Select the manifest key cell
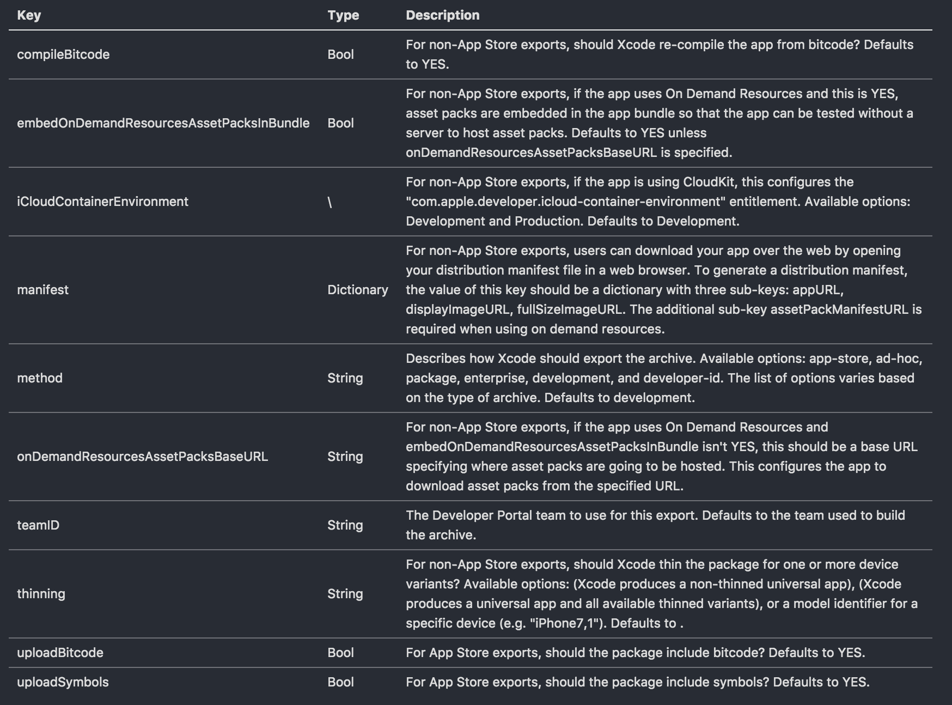The image size is (952, 705). click(x=42, y=290)
